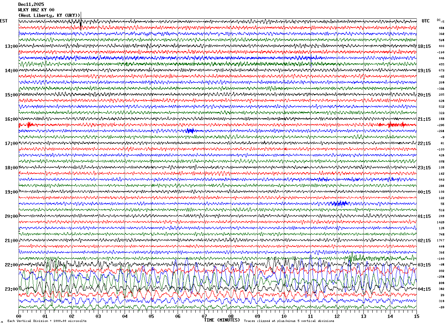Screen dimensions: 446x326
Task: Click minute tick label 14 on bottom axis
Action: click(x=390, y=316)
